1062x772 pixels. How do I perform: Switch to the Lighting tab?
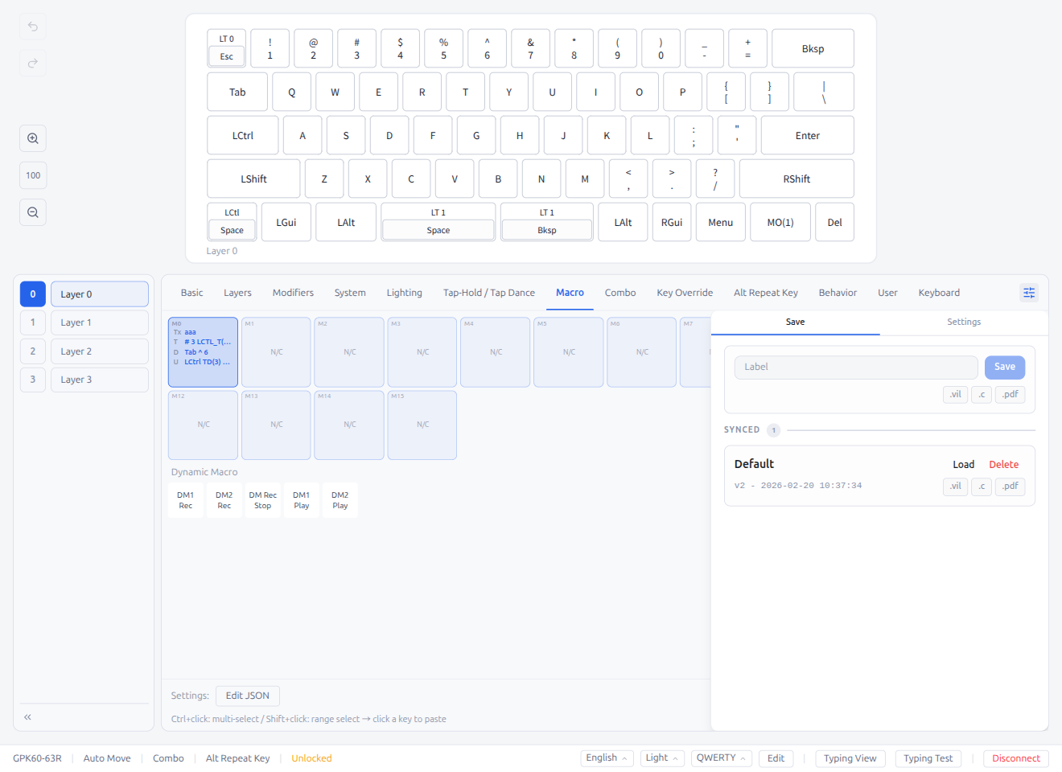[x=404, y=293]
